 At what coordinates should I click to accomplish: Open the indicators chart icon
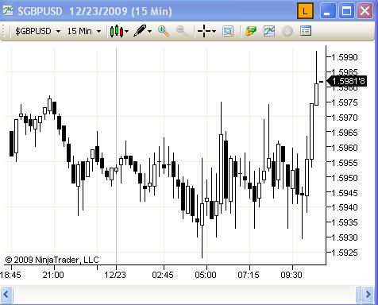(269, 31)
